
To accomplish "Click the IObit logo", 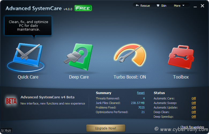I will point(6,131).
